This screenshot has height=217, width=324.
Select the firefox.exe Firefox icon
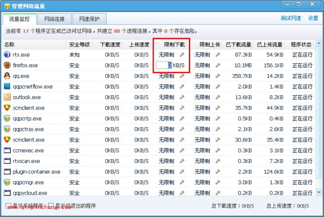coord(7,65)
